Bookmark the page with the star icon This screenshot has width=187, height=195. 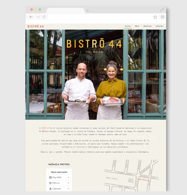pos(155,17)
